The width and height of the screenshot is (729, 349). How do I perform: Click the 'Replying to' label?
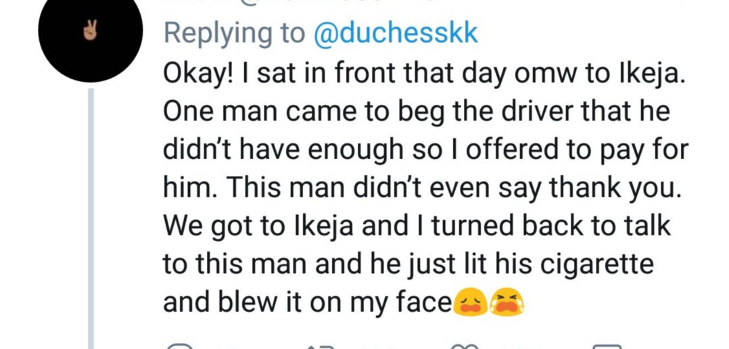(x=234, y=34)
